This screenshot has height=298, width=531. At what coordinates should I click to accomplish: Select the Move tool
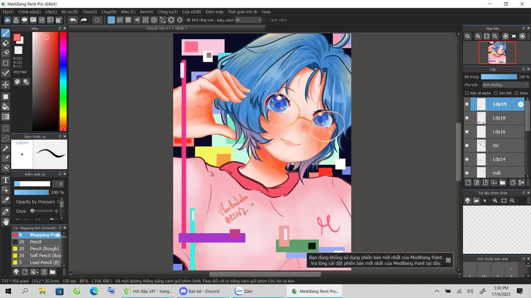5,84
